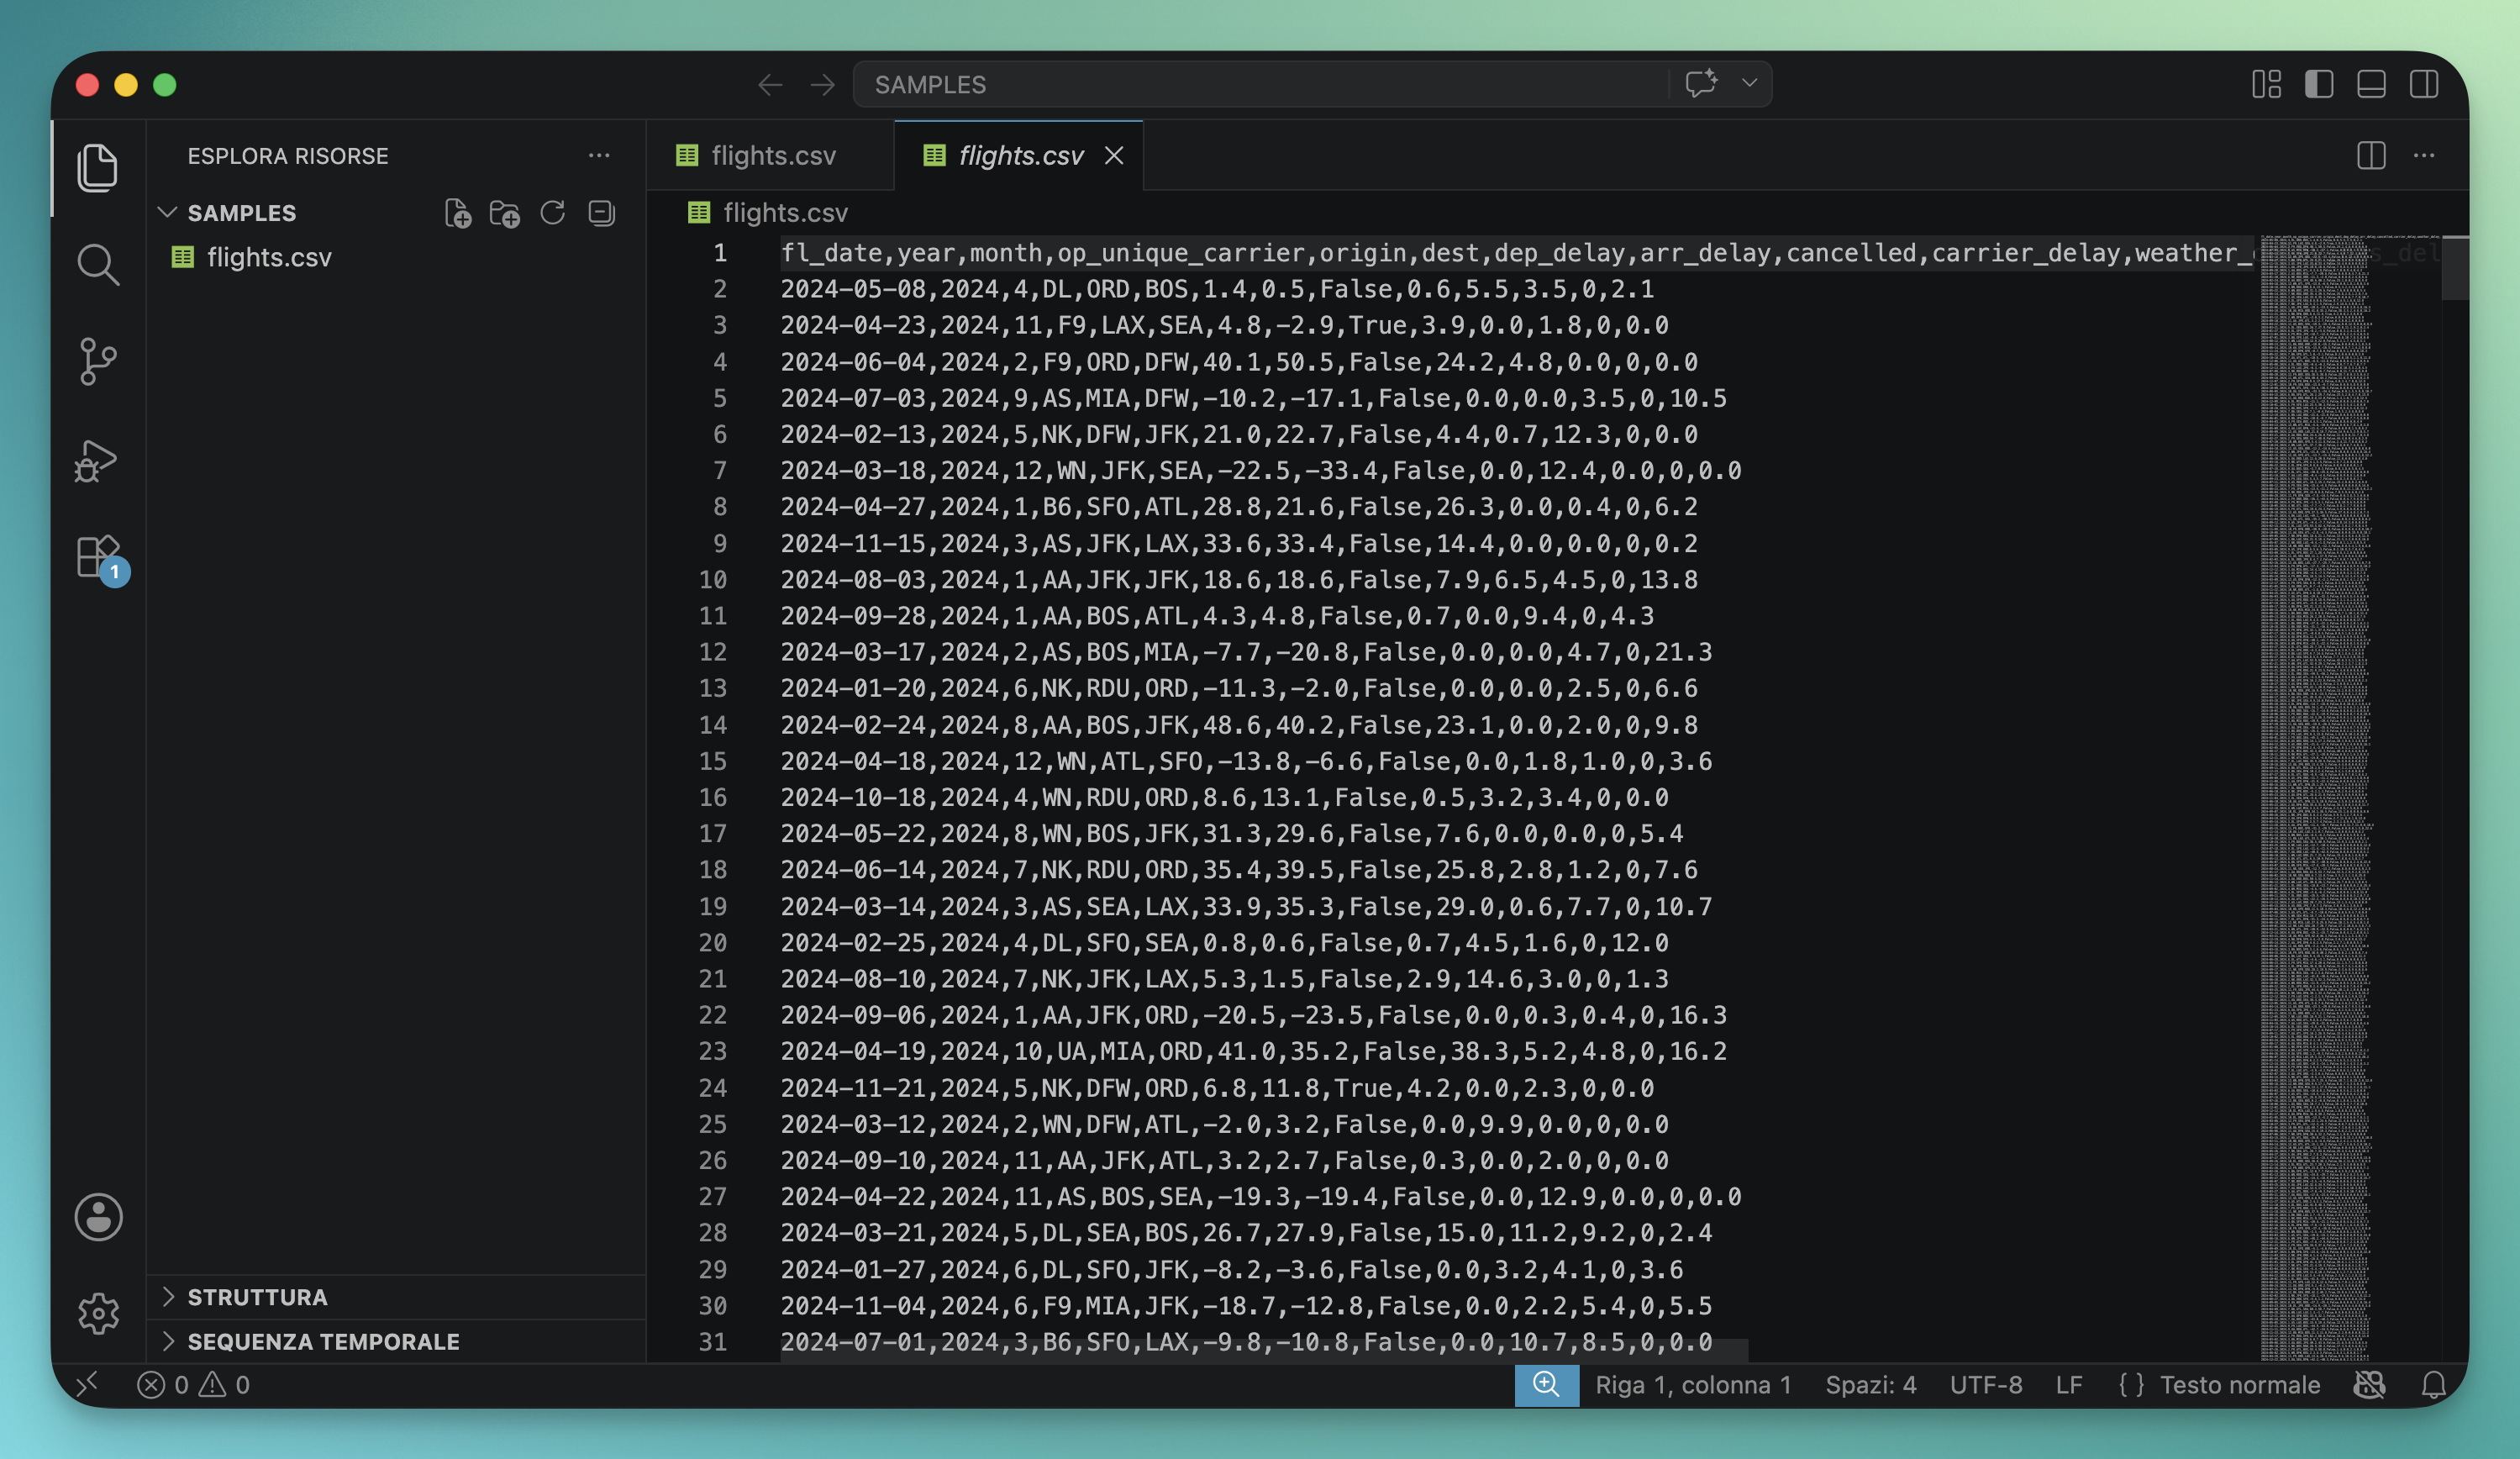
Task: Click Riga 1, colonna 1 position
Action: click(x=1693, y=1384)
